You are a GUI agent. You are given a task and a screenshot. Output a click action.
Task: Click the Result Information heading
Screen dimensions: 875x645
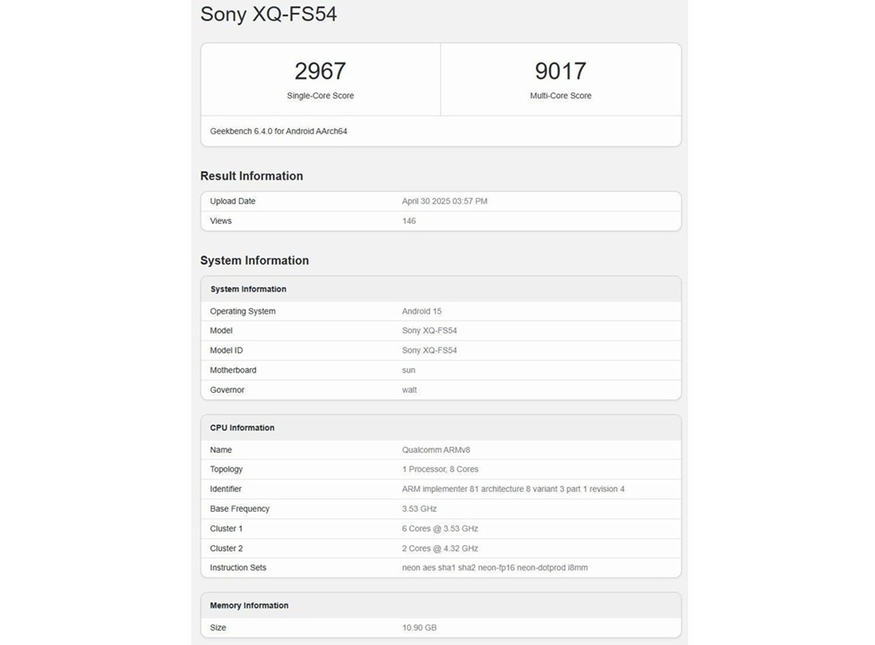click(252, 176)
